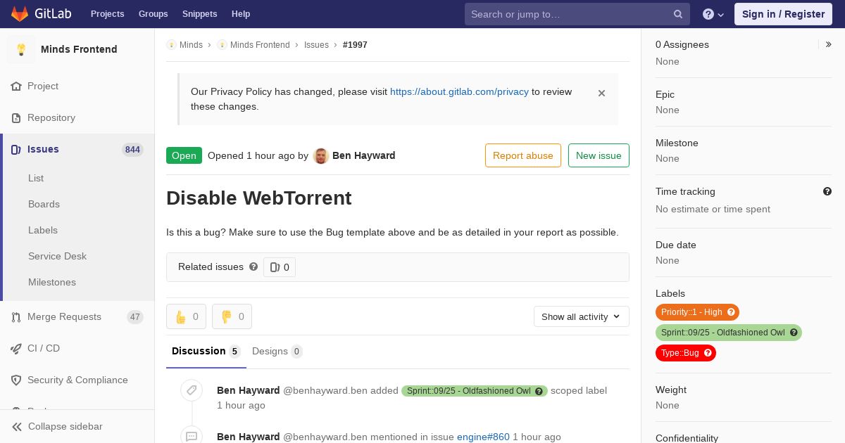Open the Groups menu in navbar

pos(153,14)
